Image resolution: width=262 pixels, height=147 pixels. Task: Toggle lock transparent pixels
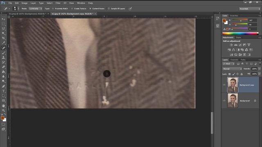tap(230, 74)
